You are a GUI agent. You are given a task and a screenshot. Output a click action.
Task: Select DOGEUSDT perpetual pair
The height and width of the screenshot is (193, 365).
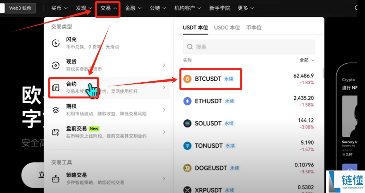[x=249, y=168]
